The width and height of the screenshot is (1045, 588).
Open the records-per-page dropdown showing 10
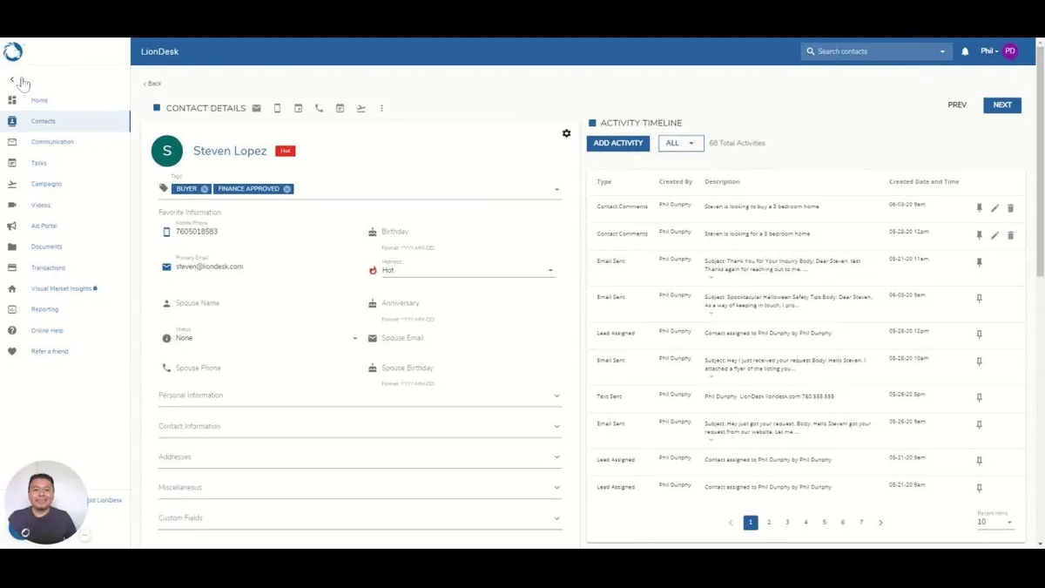[x=995, y=522]
